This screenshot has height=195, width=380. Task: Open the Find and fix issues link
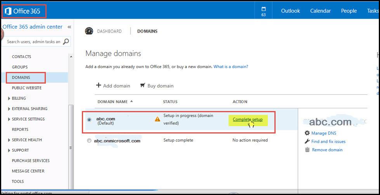coord(328,141)
